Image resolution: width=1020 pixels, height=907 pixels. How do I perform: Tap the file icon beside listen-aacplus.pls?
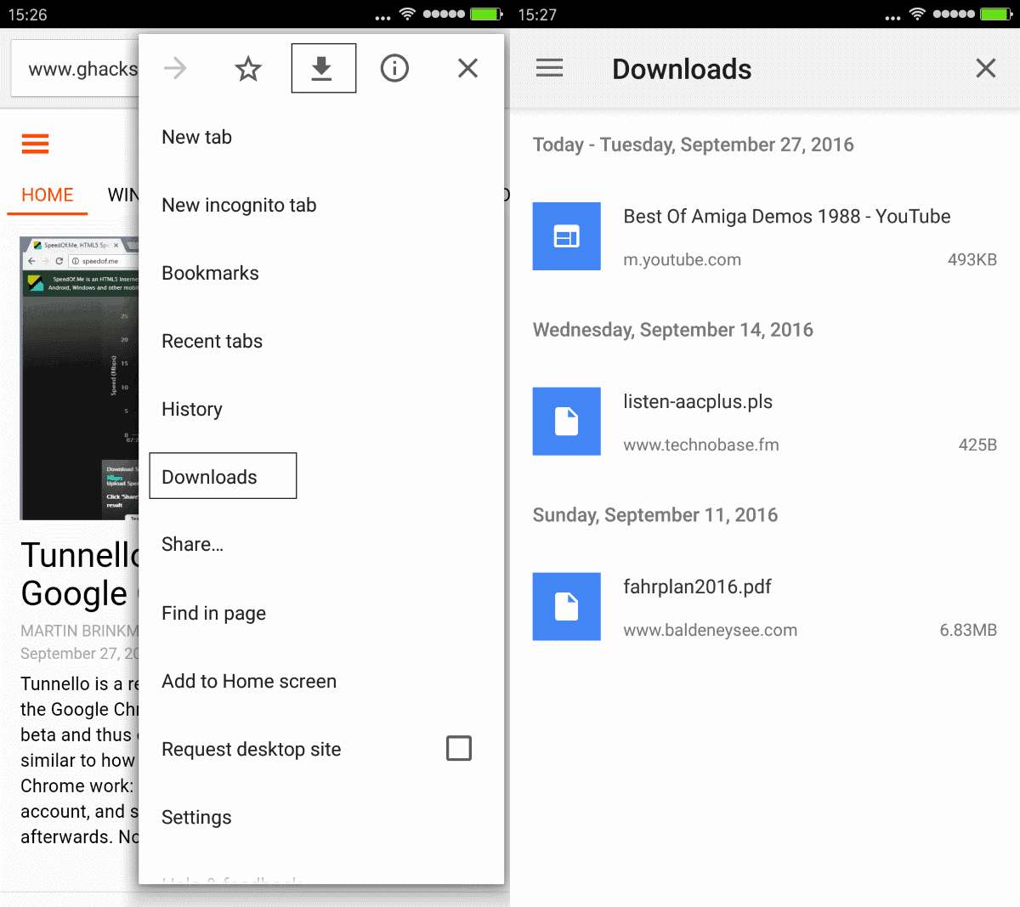pyautogui.click(x=566, y=421)
